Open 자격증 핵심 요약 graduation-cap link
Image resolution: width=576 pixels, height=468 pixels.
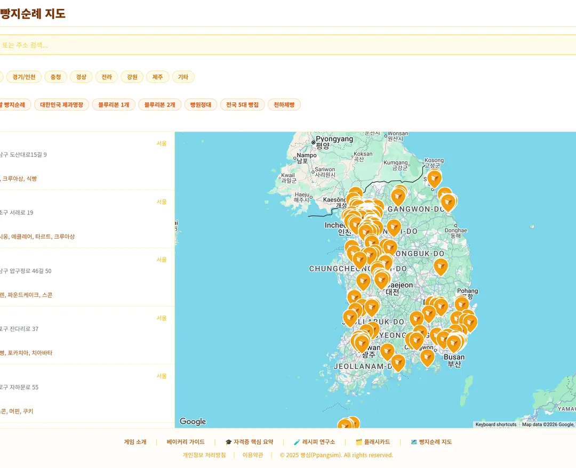click(x=249, y=442)
